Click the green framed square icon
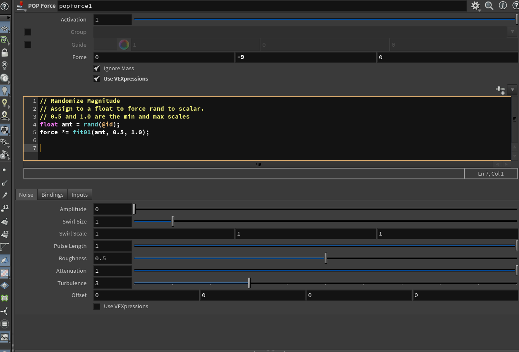Screen dimensions: 519x352 5,298
